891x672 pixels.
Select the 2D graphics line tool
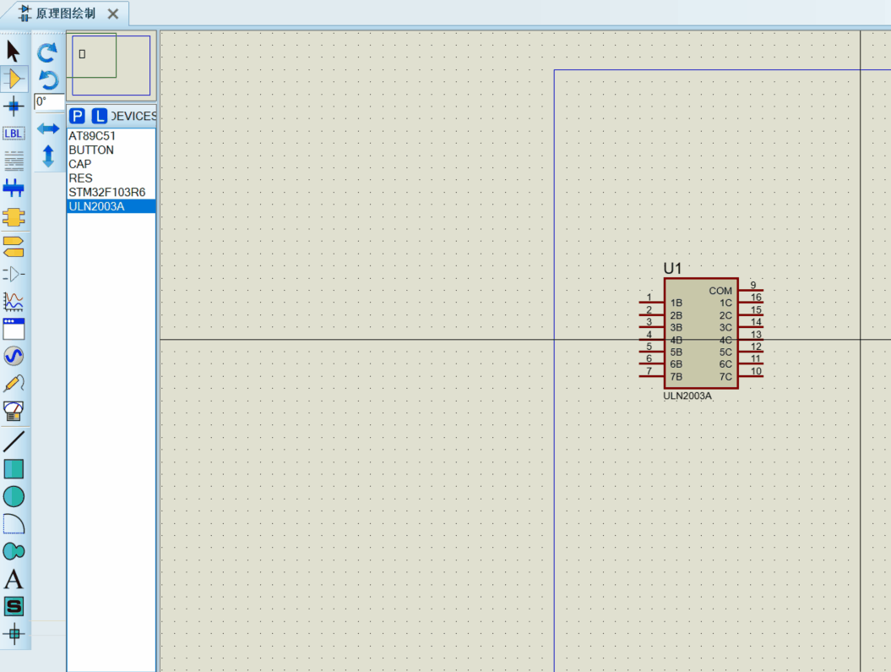coord(14,442)
